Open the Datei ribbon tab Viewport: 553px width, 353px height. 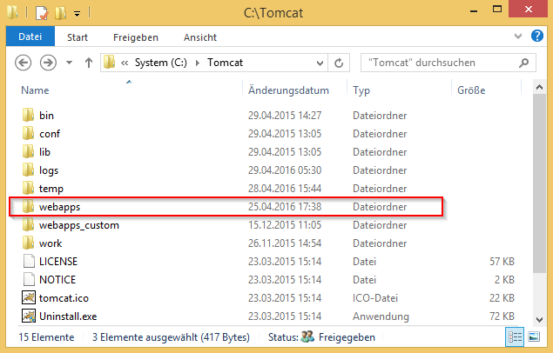click(x=30, y=37)
